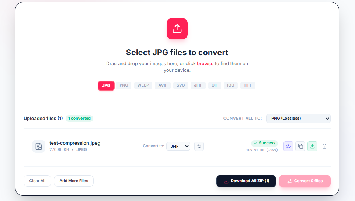
Task: Click the red upload arrow icon
Action: coord(177,29)
